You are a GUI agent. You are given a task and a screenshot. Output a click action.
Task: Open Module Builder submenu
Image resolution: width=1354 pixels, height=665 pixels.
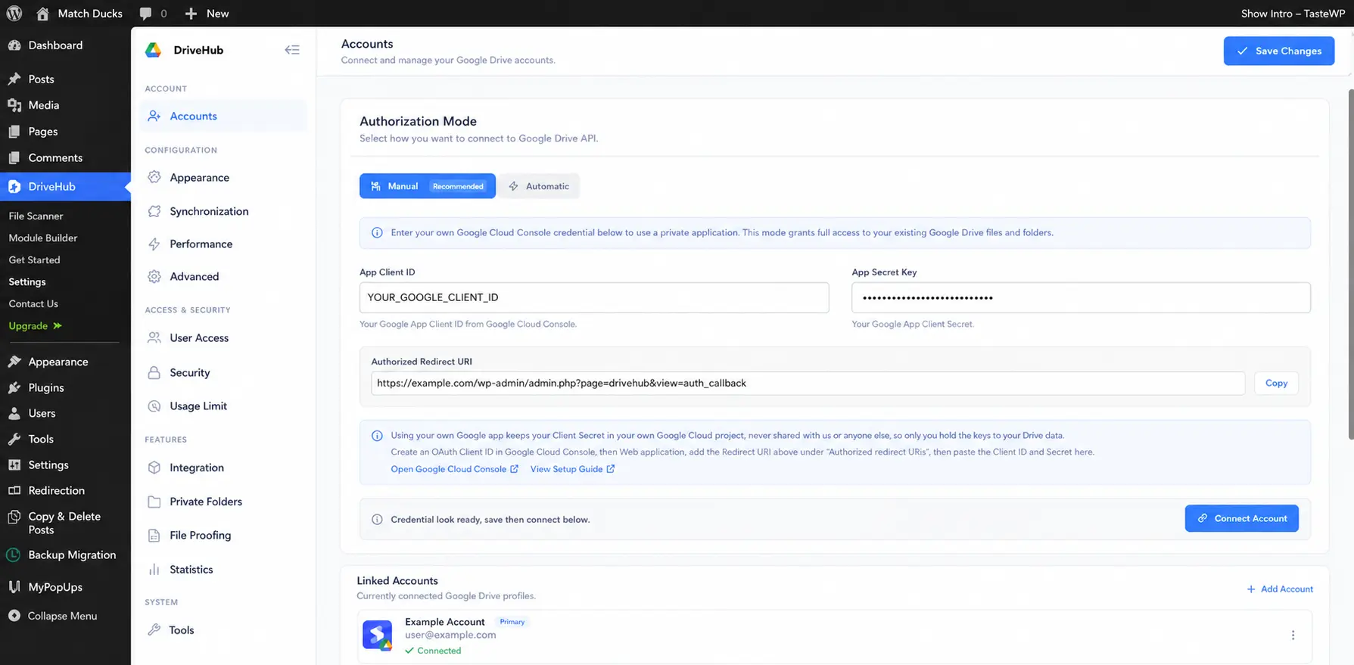point(43,238)
